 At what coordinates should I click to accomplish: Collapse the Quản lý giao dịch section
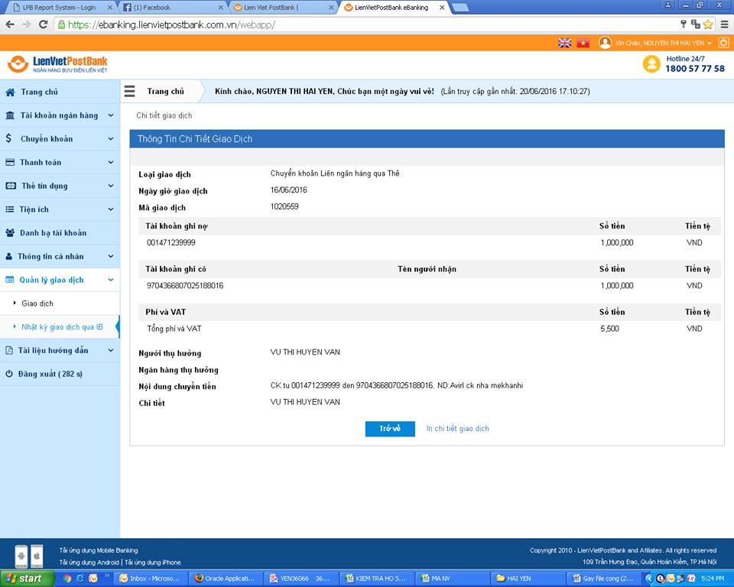click(x=52, y=281)
